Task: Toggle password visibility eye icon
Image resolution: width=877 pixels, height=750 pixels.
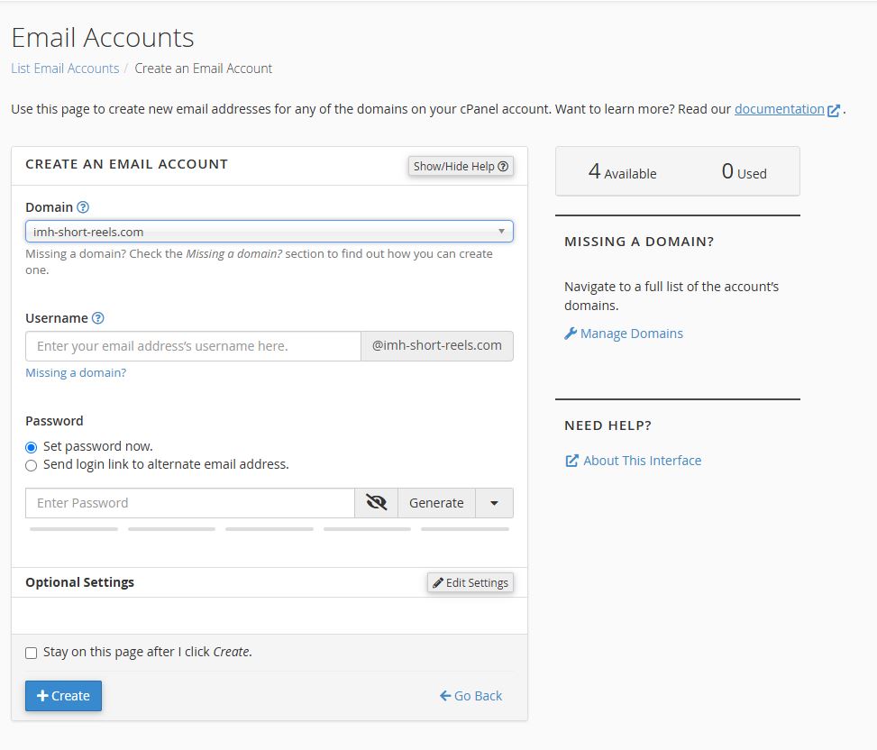Action: (376, 503)
